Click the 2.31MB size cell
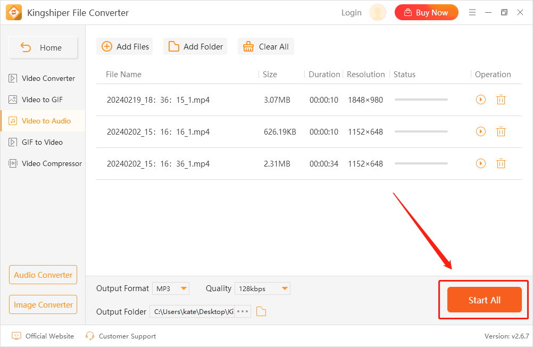 [277, 164]
